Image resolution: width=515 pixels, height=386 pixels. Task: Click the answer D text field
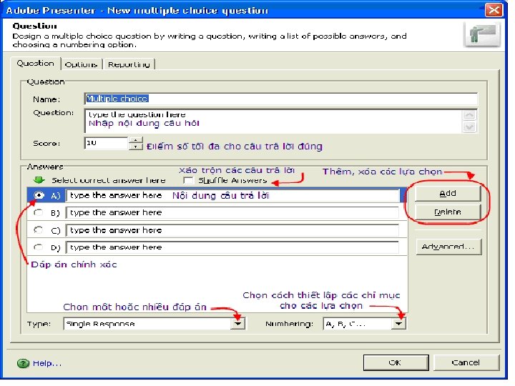(x=232, y=247)
